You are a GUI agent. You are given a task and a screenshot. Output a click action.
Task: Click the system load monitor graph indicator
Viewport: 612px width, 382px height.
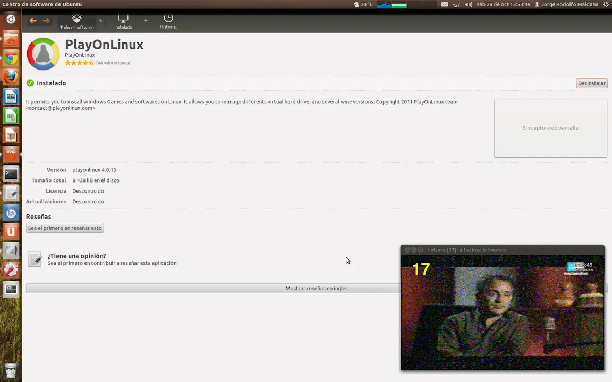point(392,4)
